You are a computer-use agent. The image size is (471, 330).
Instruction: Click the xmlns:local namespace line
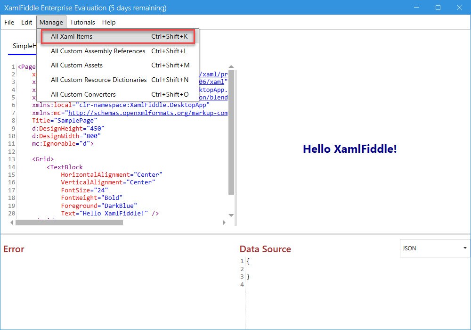(121, 105)
